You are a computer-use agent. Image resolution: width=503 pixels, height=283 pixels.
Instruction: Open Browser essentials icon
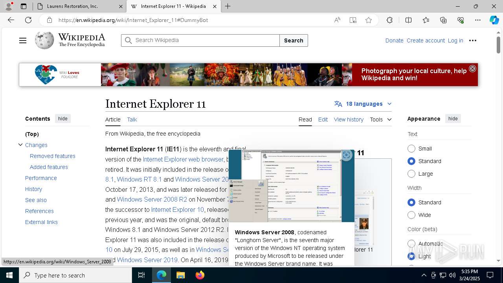pyautogui.click(x=461, y=20)
